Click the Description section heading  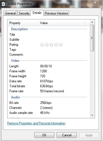pyautogui.click(x=19, y=29)
